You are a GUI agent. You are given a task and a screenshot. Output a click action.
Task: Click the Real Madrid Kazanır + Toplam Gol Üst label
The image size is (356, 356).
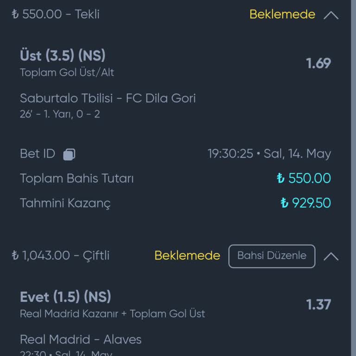(x=112, y=314)
